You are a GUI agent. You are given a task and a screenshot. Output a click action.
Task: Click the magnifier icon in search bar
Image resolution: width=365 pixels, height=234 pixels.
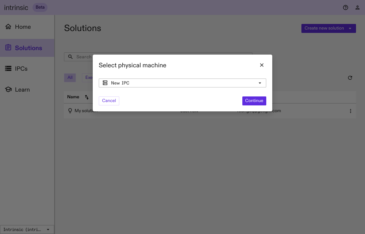coord(70,57)
